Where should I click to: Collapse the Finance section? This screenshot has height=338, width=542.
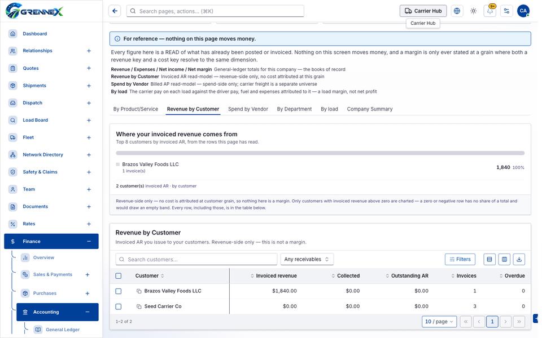[89, 242]
